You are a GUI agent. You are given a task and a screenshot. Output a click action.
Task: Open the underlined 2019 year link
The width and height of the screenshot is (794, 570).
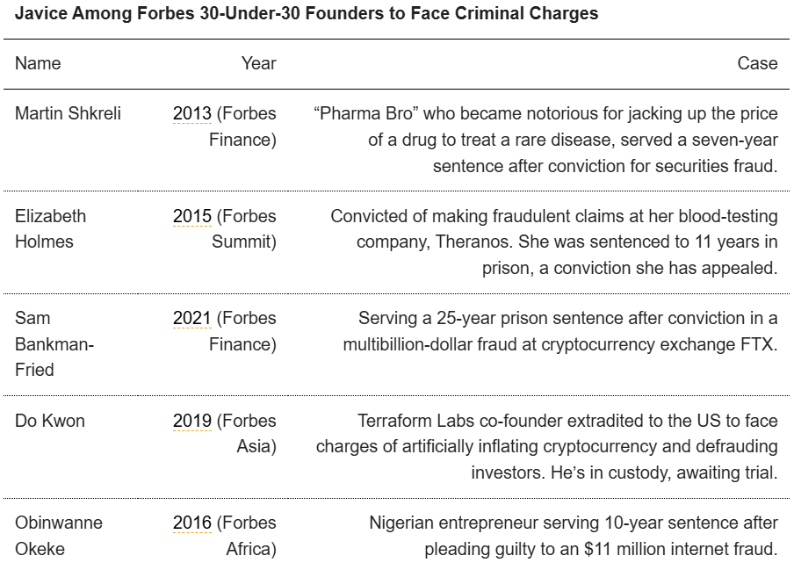[x=192, y=421]
